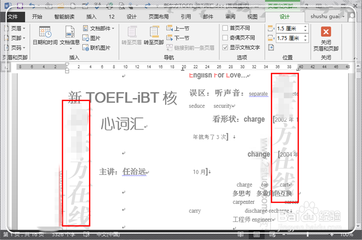
Task: Go to header (转至页眉)
Action: 131,36
